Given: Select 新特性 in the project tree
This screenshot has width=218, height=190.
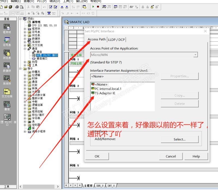Looking at the screenshot, I should [36, 22].
